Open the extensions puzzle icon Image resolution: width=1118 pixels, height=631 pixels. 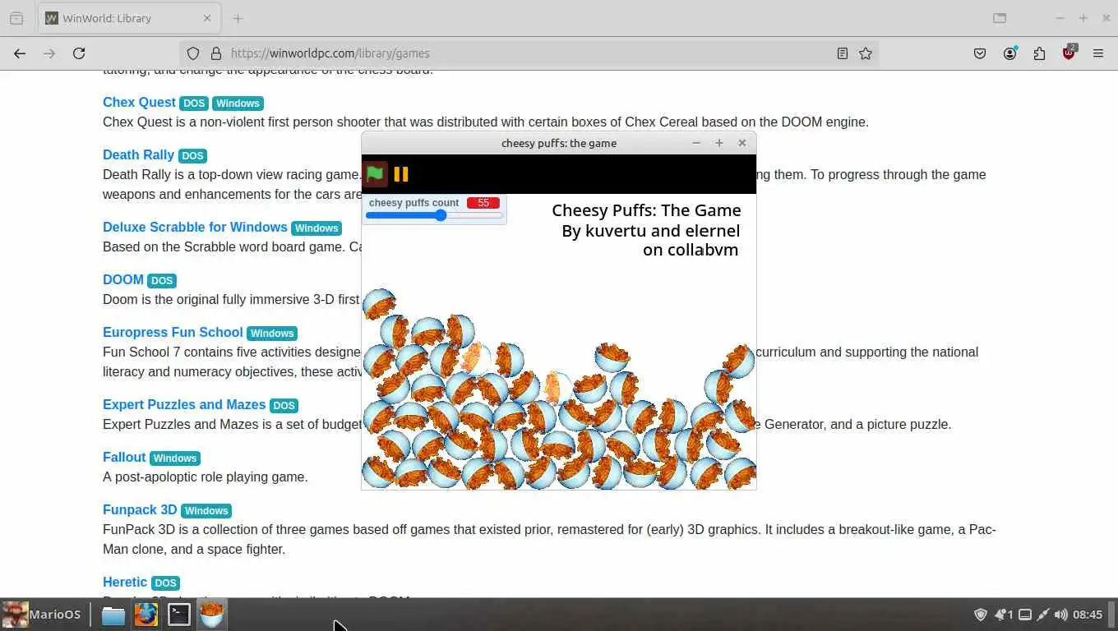[x=1039, y=53]
